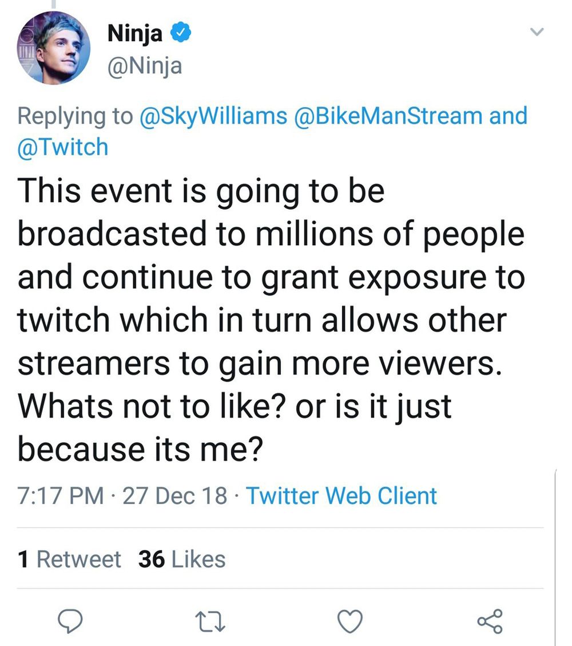The height and width of the screenshot is (646, 572).
Task: Open the @BikeManStream mention link
Action: click(388, 116)
